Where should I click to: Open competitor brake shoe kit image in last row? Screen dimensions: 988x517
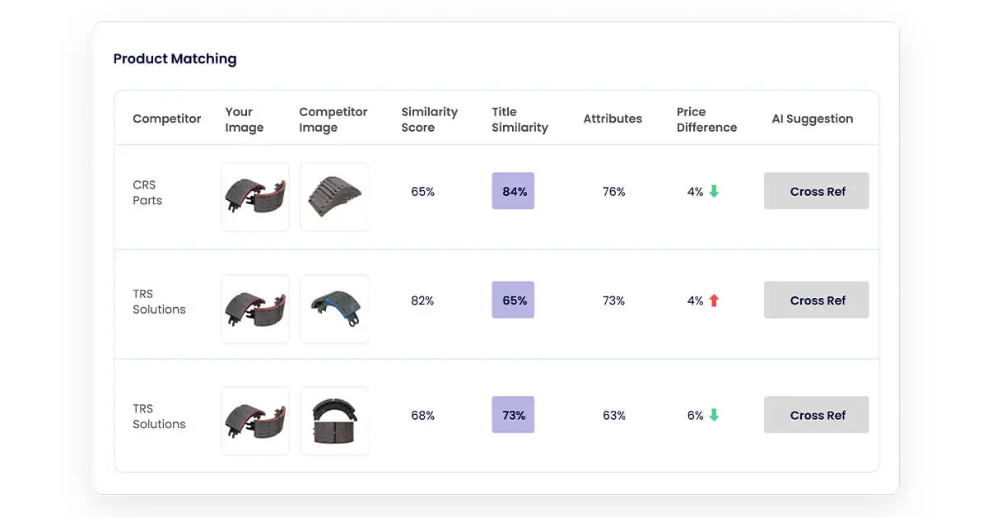coord(334,421)
